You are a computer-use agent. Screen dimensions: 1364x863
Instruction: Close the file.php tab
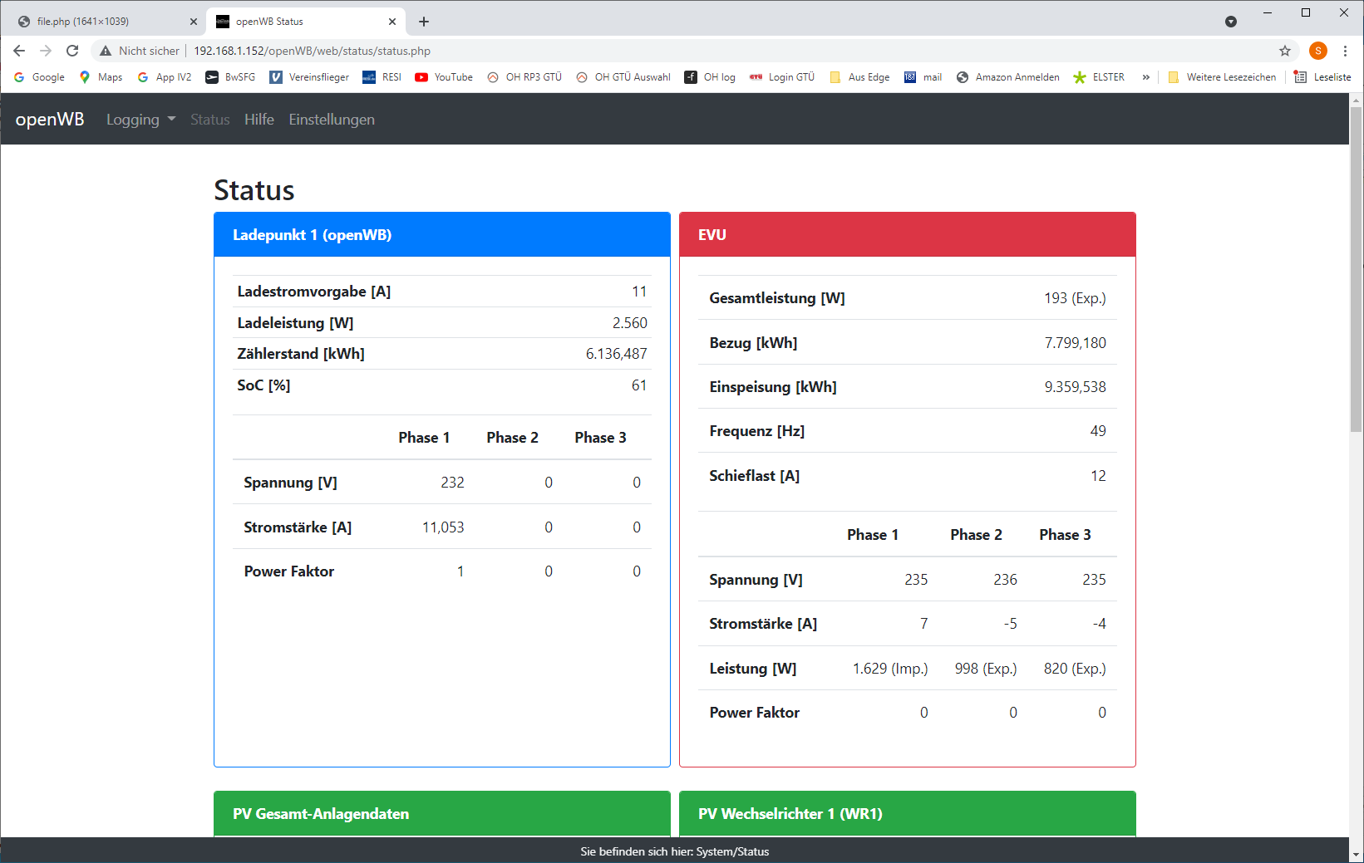(194, 22)
